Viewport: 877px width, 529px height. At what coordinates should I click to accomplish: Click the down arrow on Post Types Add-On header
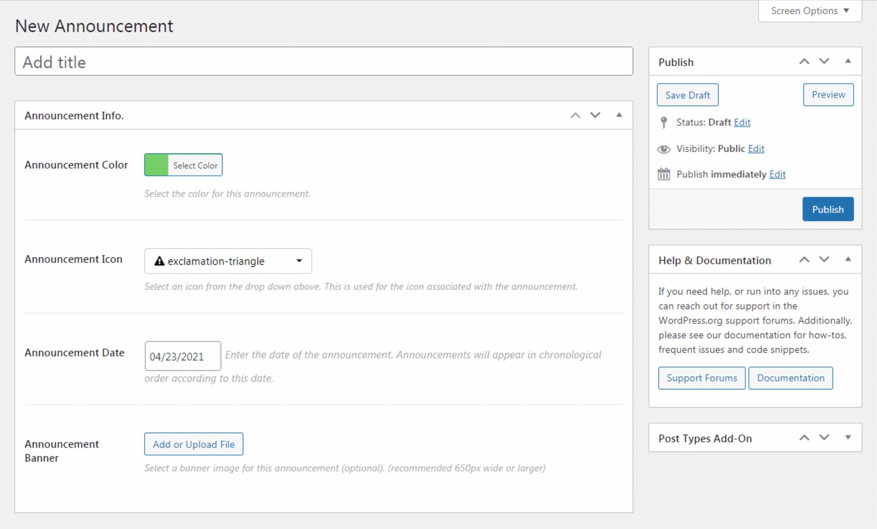pos(824,438)
